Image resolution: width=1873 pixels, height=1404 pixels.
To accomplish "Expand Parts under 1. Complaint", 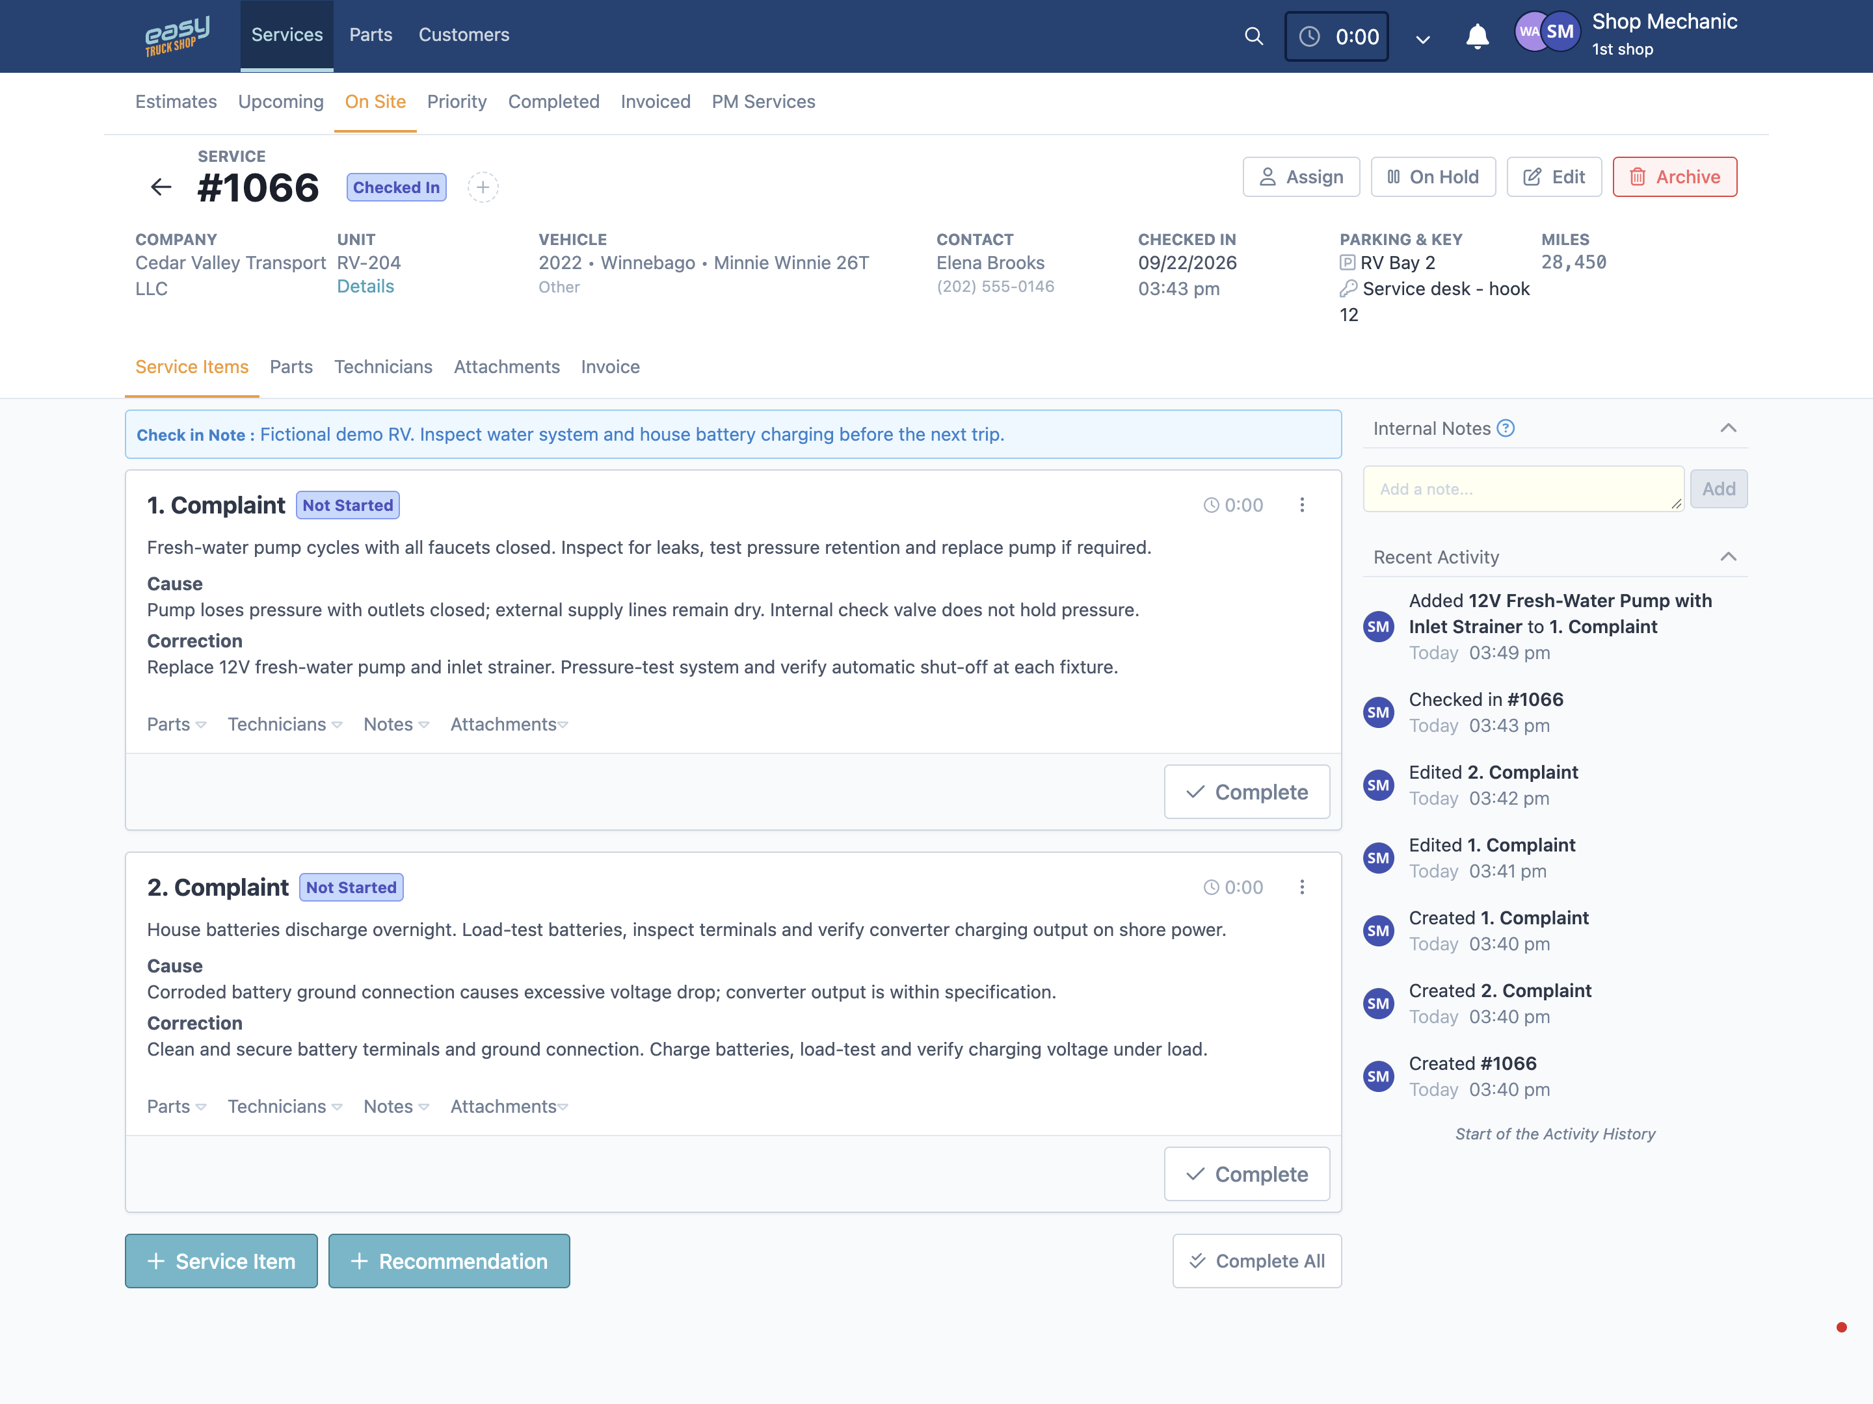I will point(176,725).
